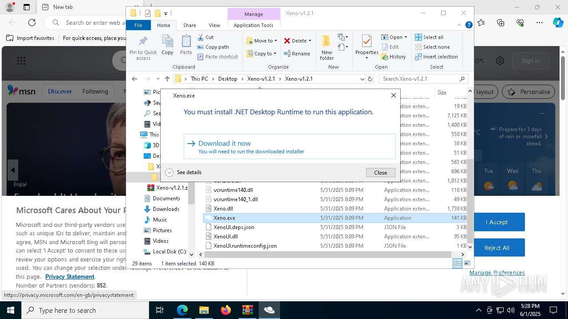Collapse the ribbon with the chevron

coord(459,25)
